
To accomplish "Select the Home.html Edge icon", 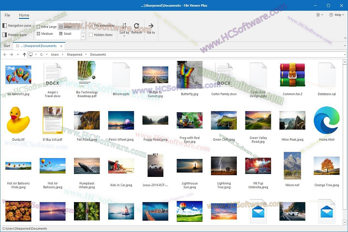I will coord(327,120).
